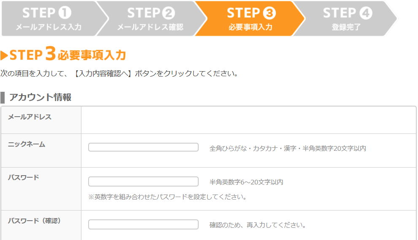Viewport: 418px width, 240px height.
Task: Focus the ニックネーム input field
Action: click(143, 147)
